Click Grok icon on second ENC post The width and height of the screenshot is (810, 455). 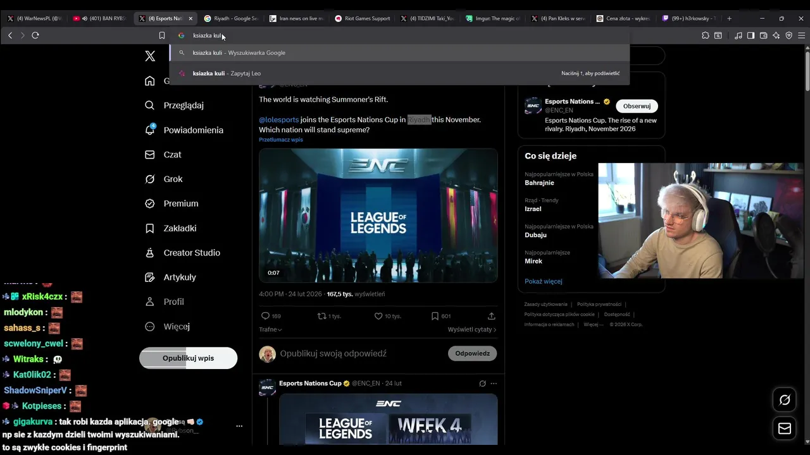pos(482,384)
